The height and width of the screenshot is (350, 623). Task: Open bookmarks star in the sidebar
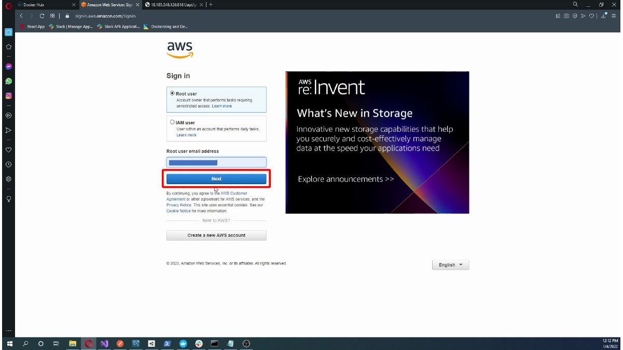pyautogui.click(x=8, y=47)
